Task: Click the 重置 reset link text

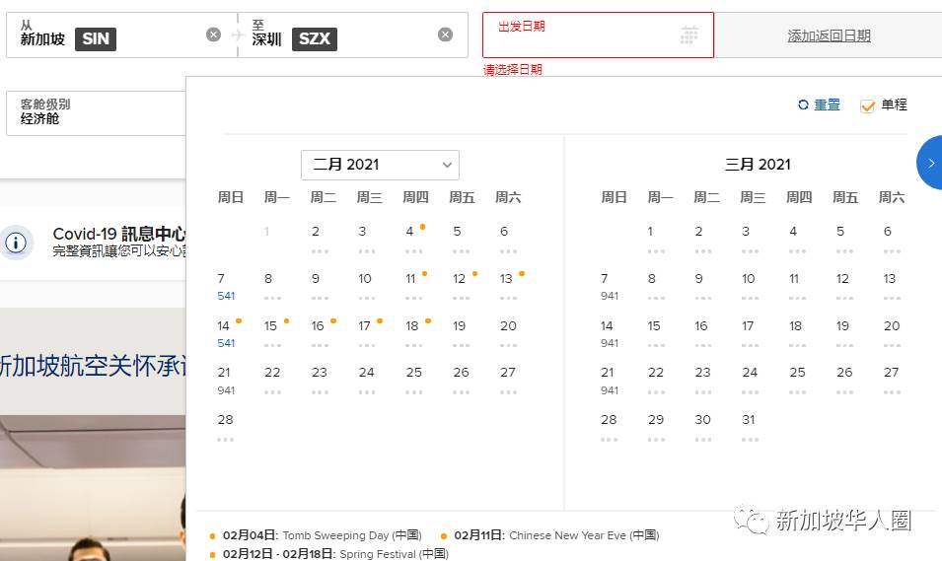Action: coord(827,105)
